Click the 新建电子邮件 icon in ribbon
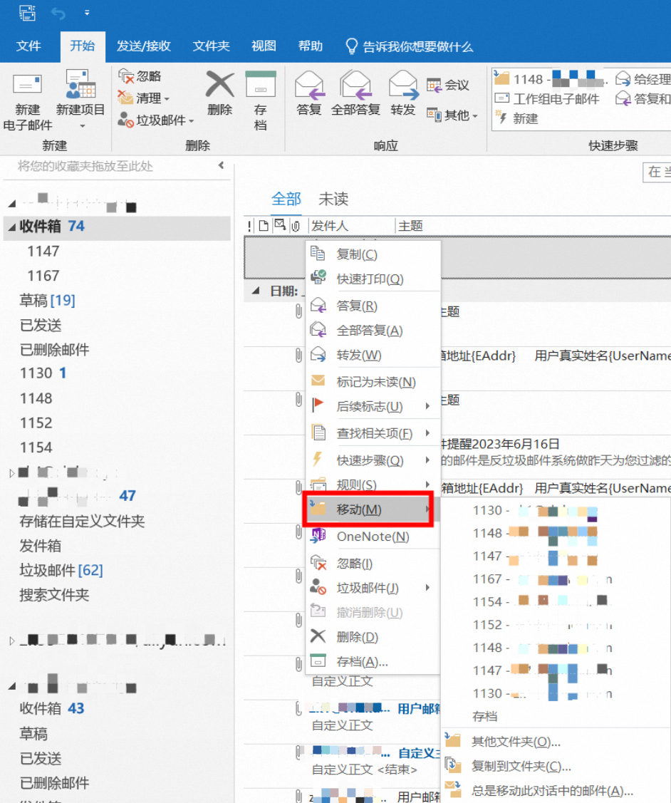This screenshot has height=803, width=671. coord(27,87)
